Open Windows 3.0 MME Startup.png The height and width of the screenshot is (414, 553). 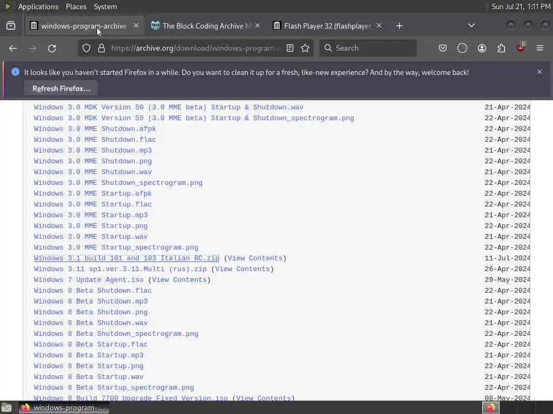coord(91,226)
